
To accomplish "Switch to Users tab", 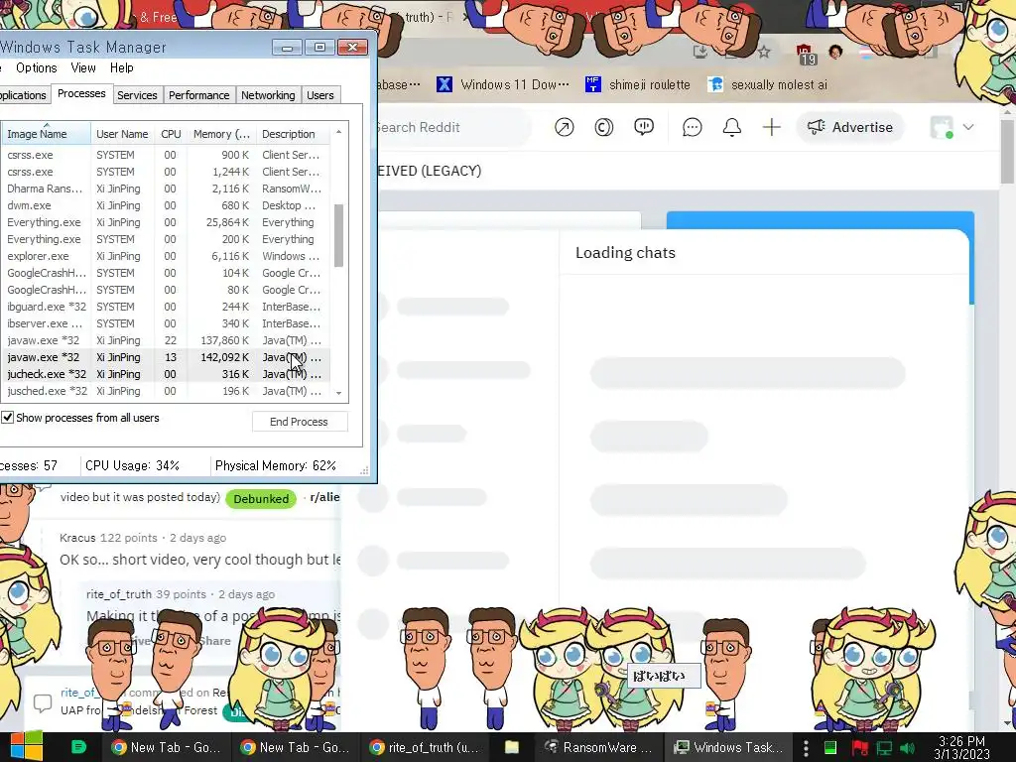I will [x=320, y=95].
